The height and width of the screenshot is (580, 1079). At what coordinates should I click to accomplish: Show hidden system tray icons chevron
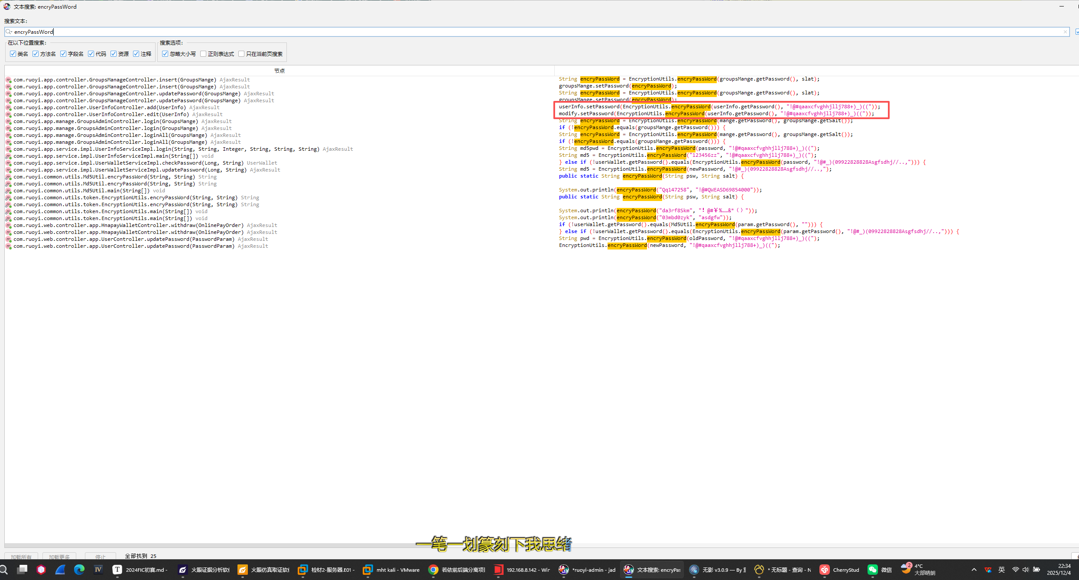[974, 570]
